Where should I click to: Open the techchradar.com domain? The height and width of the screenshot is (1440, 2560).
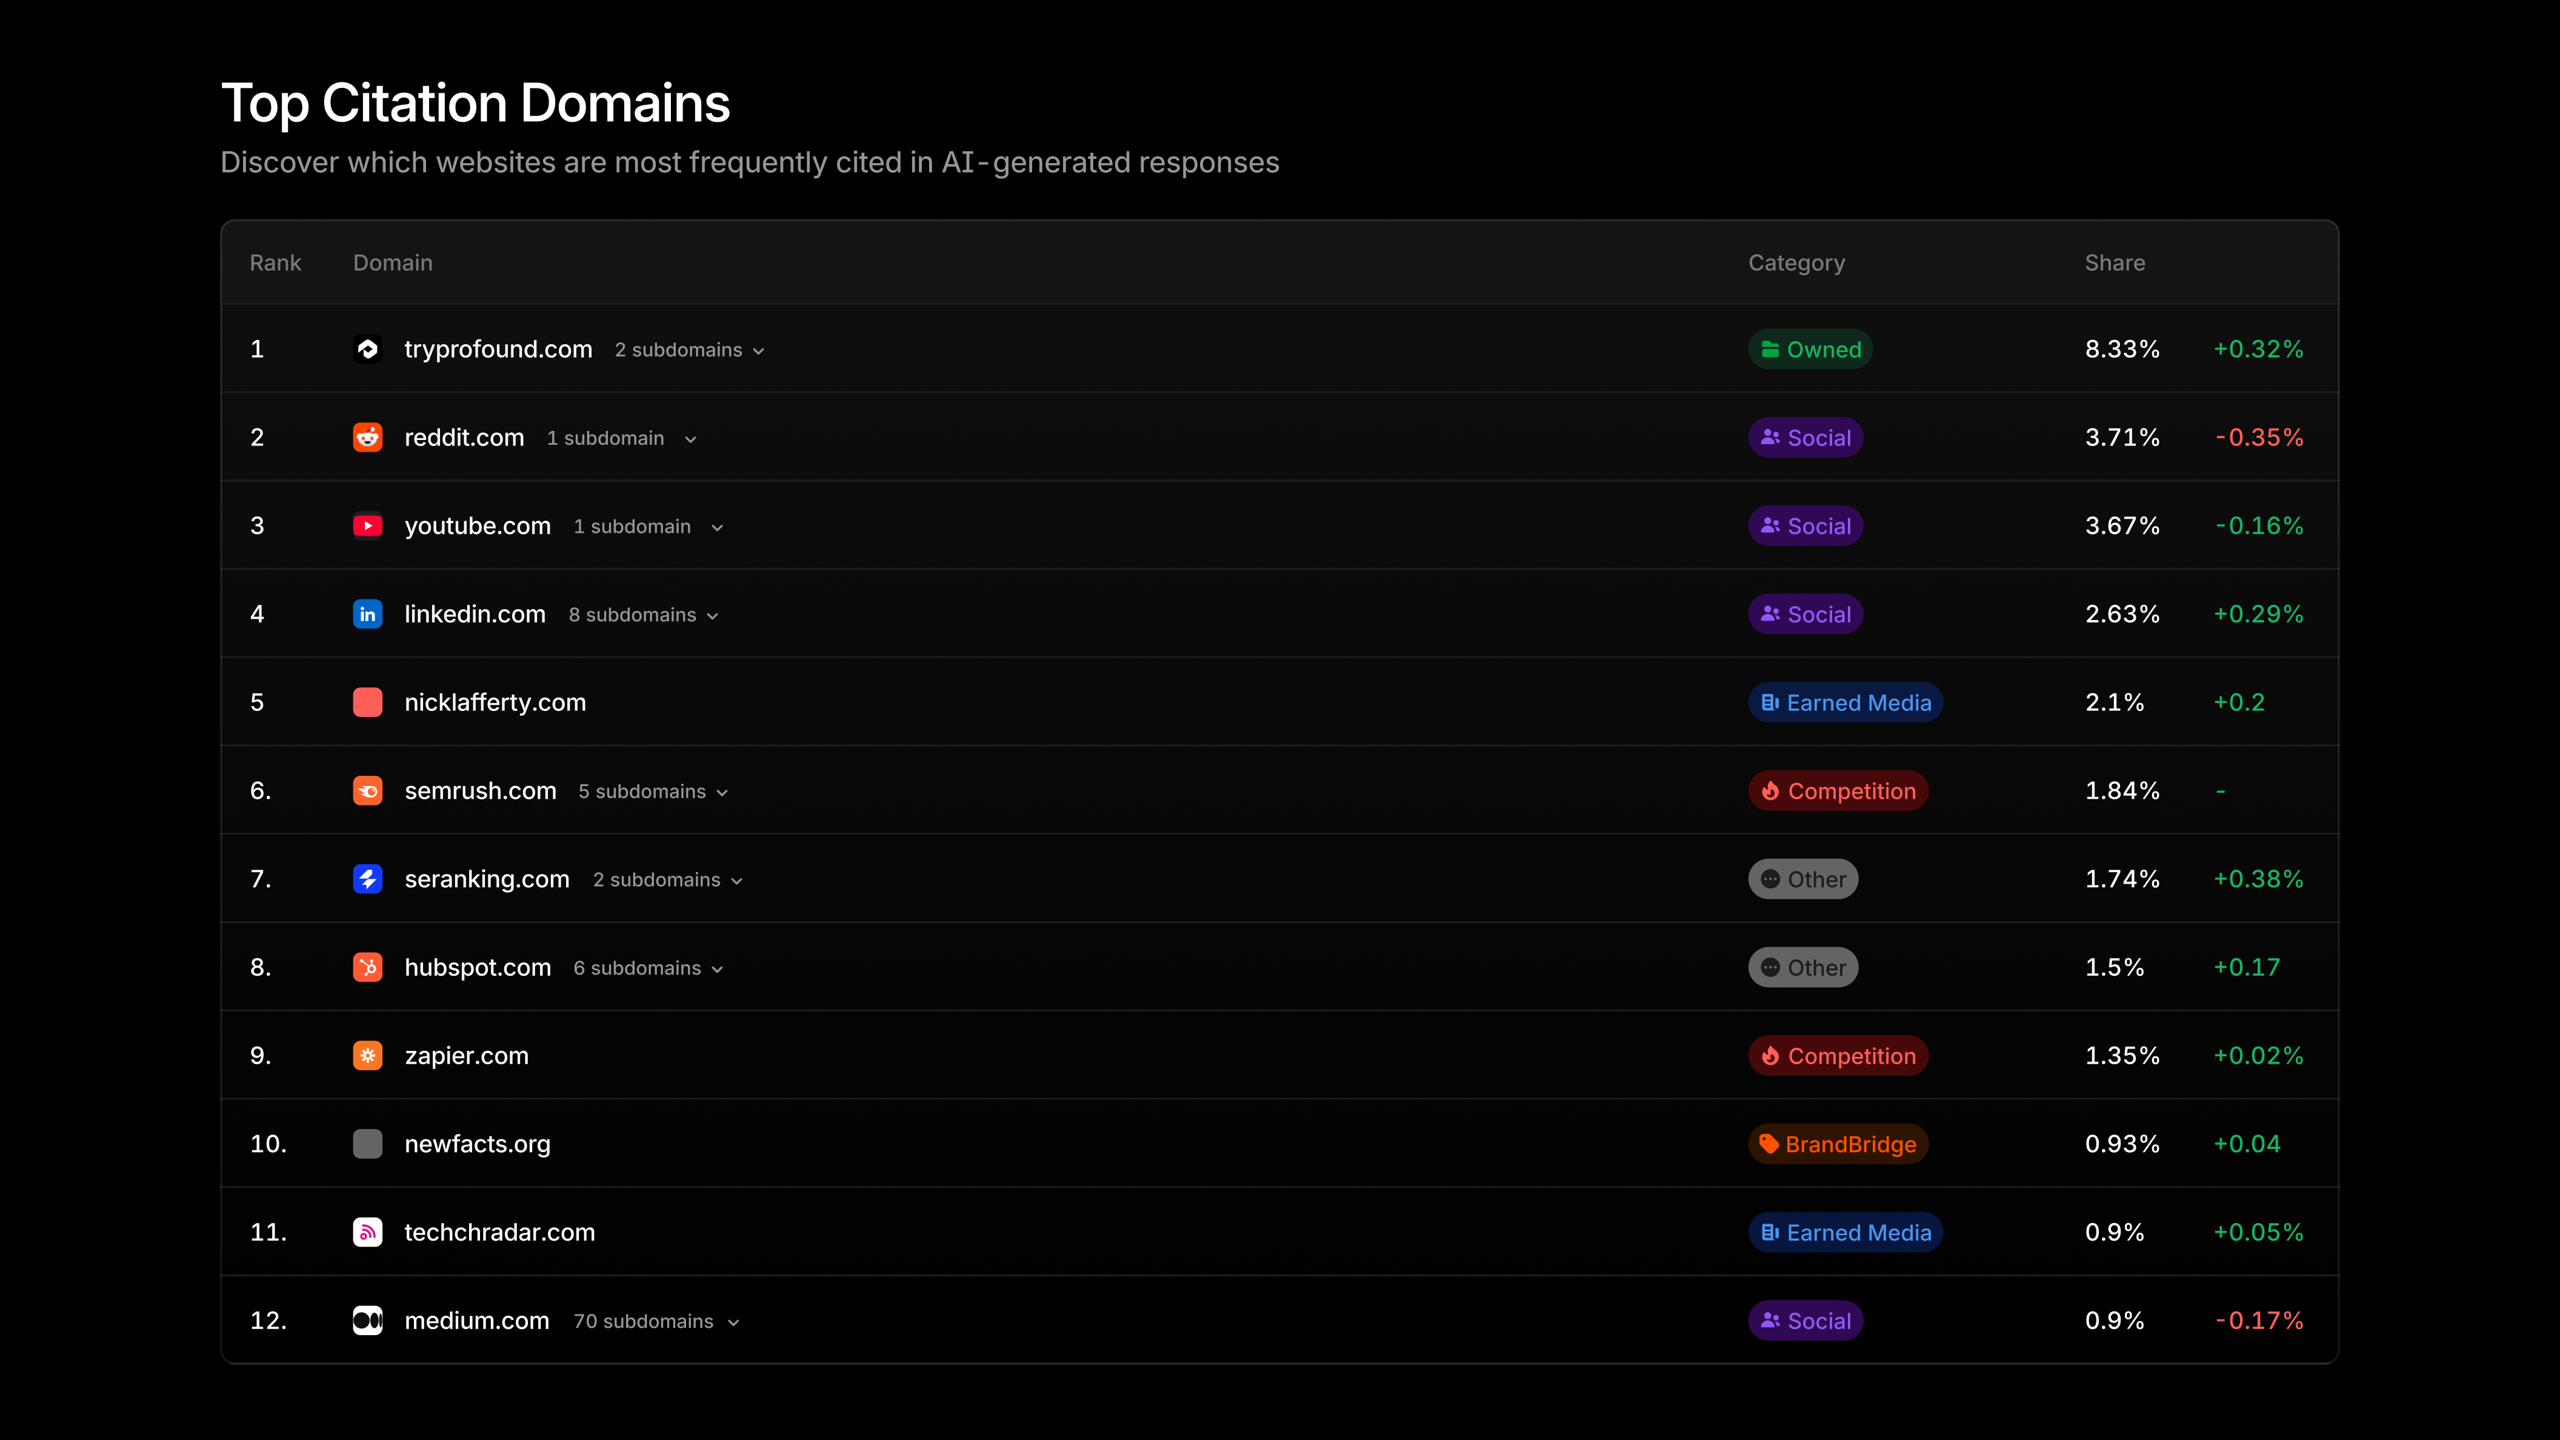(x=500, y=1232)
